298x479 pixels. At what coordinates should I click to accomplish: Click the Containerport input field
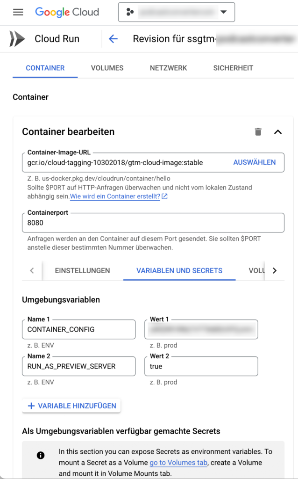click(x=153, y=223)
